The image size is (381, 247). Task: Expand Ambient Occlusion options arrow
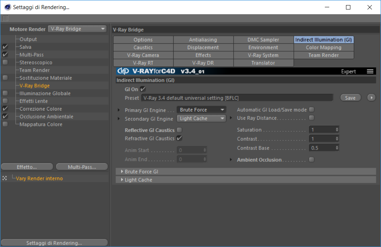[231, 160]
